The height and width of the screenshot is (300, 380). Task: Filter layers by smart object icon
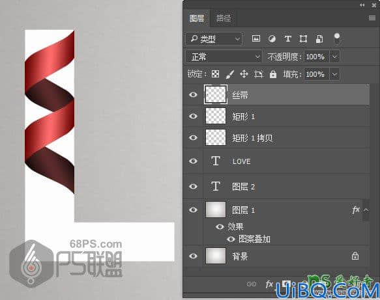pyautogui.click(x=319, y=39)
